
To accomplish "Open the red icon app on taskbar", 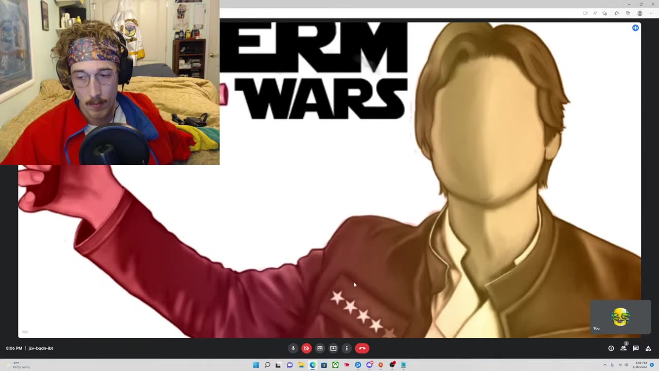I will point(346,365).
